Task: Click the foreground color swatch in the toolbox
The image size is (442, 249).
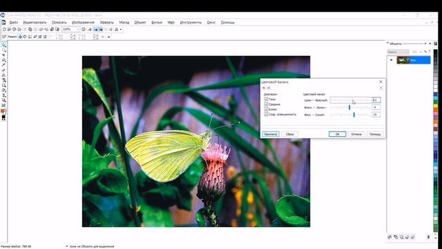Action: pos(3,111)
